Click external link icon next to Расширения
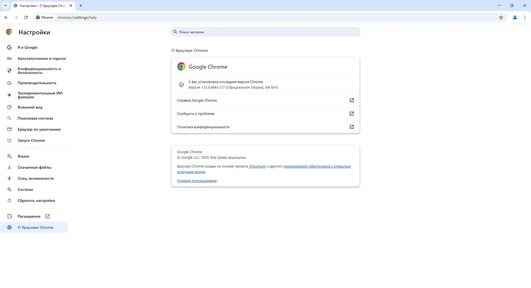 47,216
